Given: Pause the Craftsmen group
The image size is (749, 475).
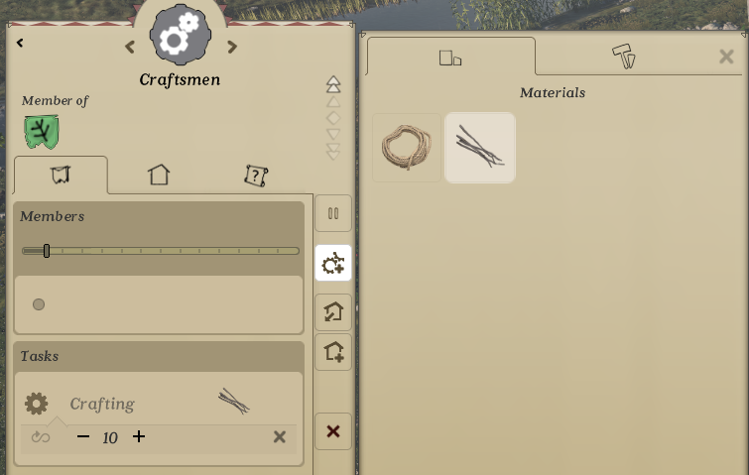Looking at the screenshot, I should [333, 213].
